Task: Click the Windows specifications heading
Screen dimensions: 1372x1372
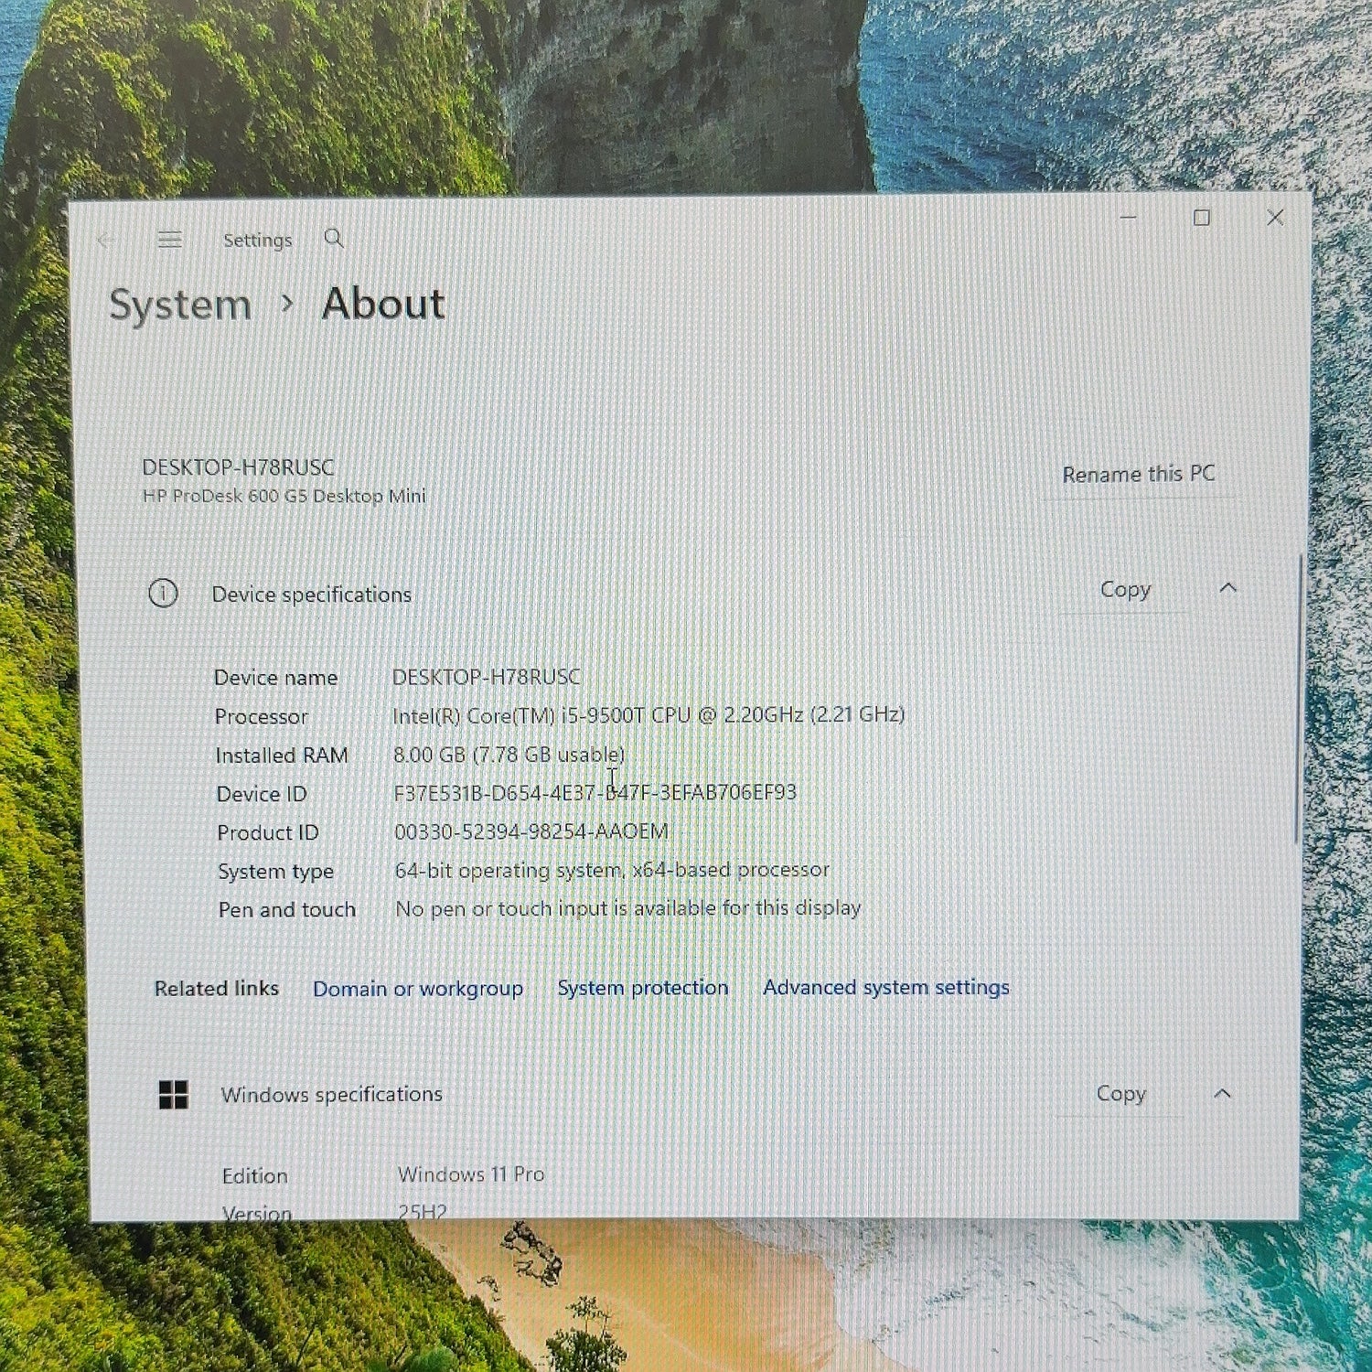Action: [331, 1094]
